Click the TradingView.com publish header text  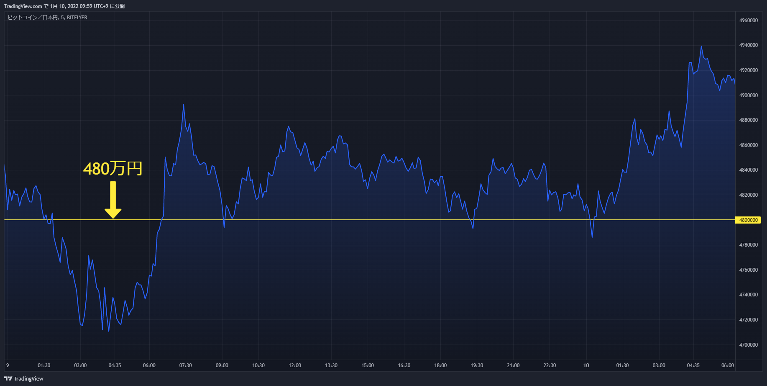pyautogui.click(x=64, y=6)
